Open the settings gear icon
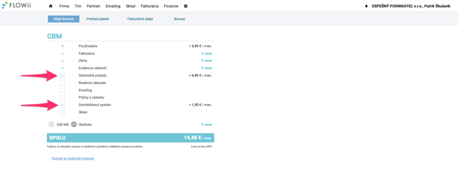 click(186, 6)
